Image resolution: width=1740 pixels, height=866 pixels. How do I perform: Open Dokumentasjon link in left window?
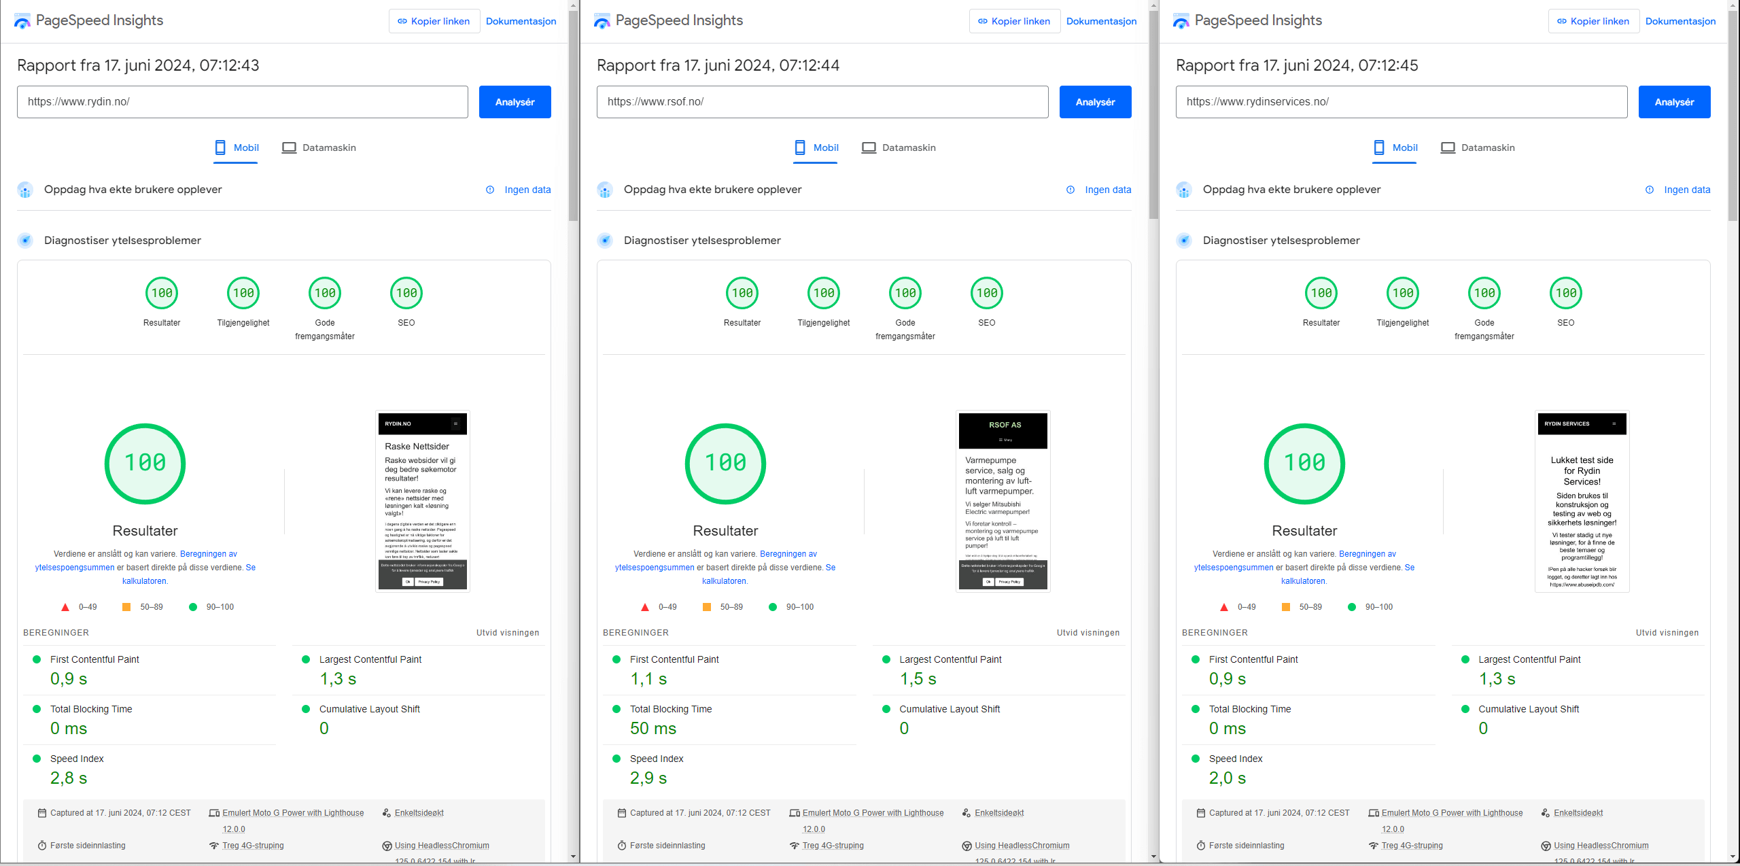click(x=521, y=21)
